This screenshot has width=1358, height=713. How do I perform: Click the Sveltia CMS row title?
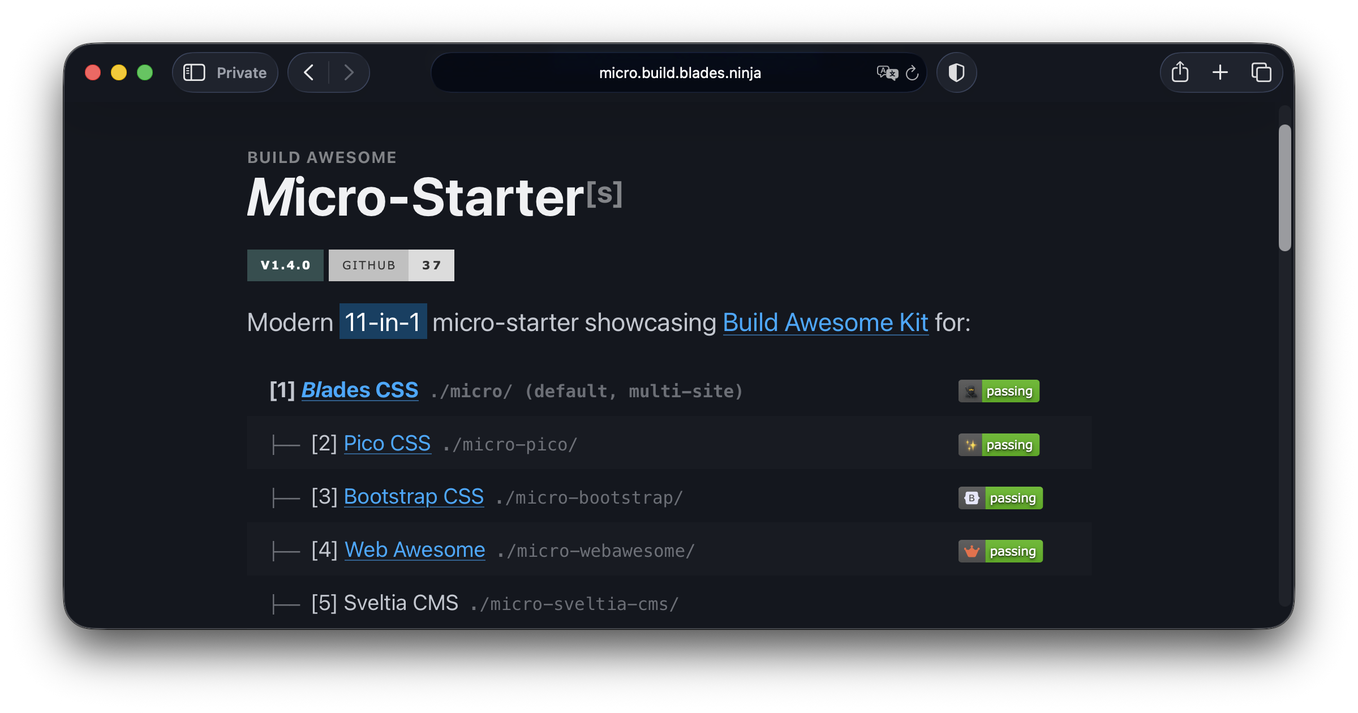click(401, 603)
